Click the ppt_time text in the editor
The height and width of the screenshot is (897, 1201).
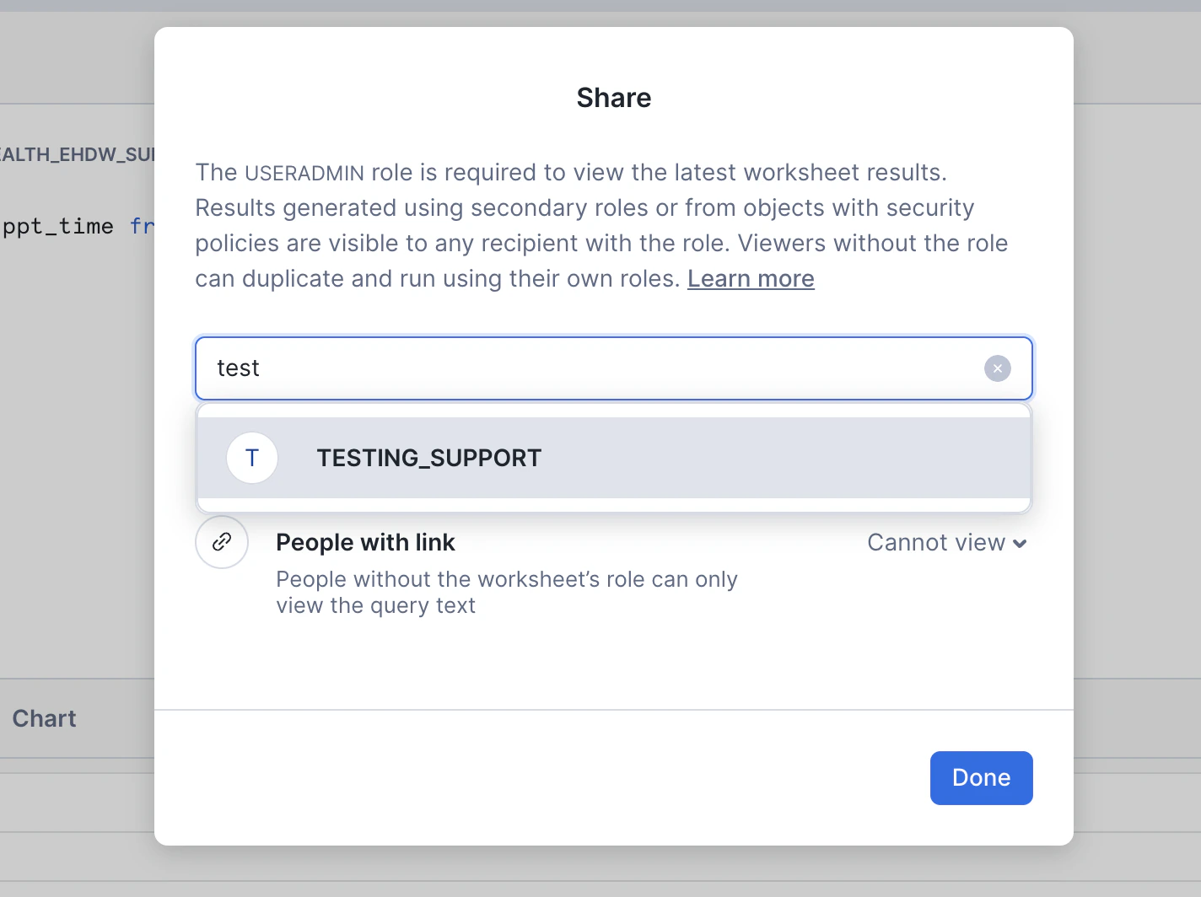(x=57, y=227)
